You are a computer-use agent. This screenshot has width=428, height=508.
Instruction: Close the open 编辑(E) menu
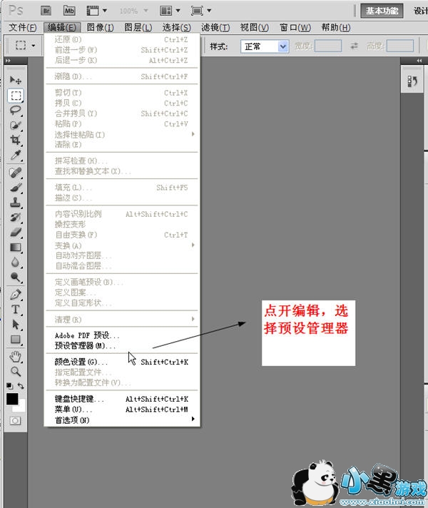pyautogui.click(x=62, y=28)
